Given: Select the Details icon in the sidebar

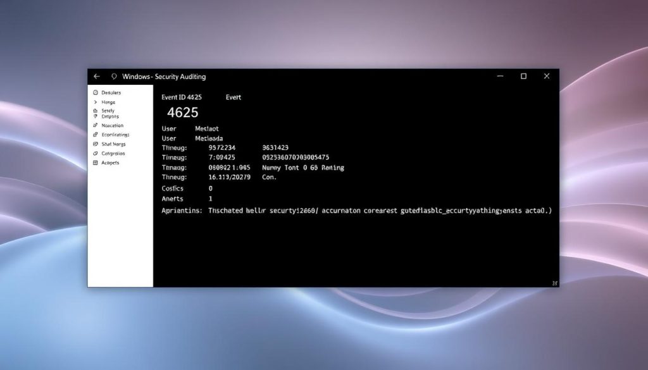Looking at the screenshot, I should click(x=95, y=92).
